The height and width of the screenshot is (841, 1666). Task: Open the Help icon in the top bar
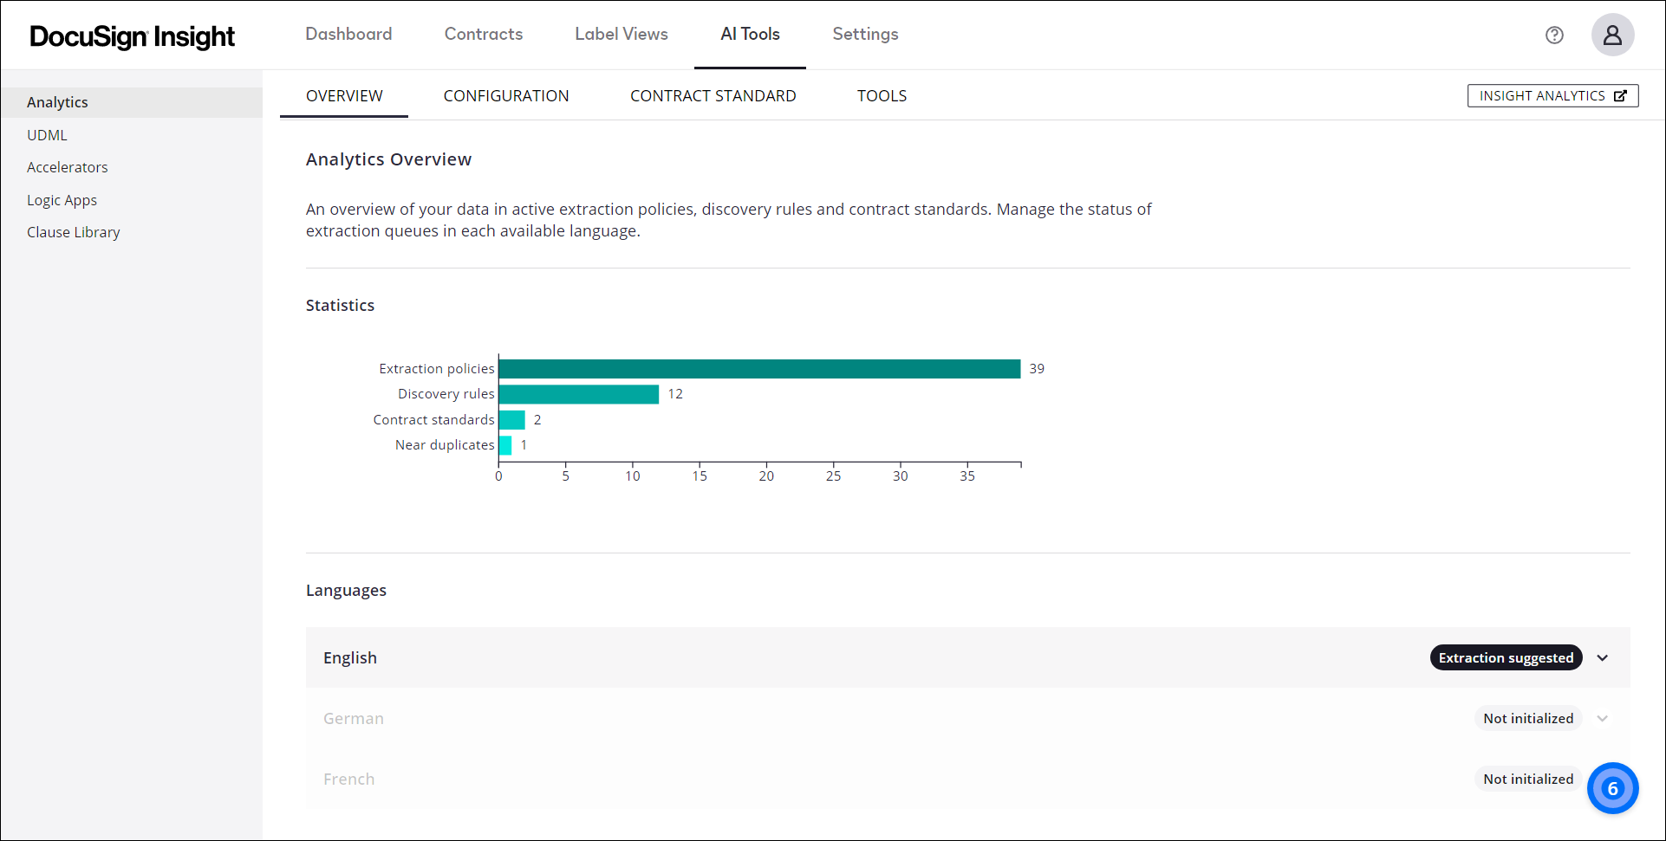point(1554,35)
